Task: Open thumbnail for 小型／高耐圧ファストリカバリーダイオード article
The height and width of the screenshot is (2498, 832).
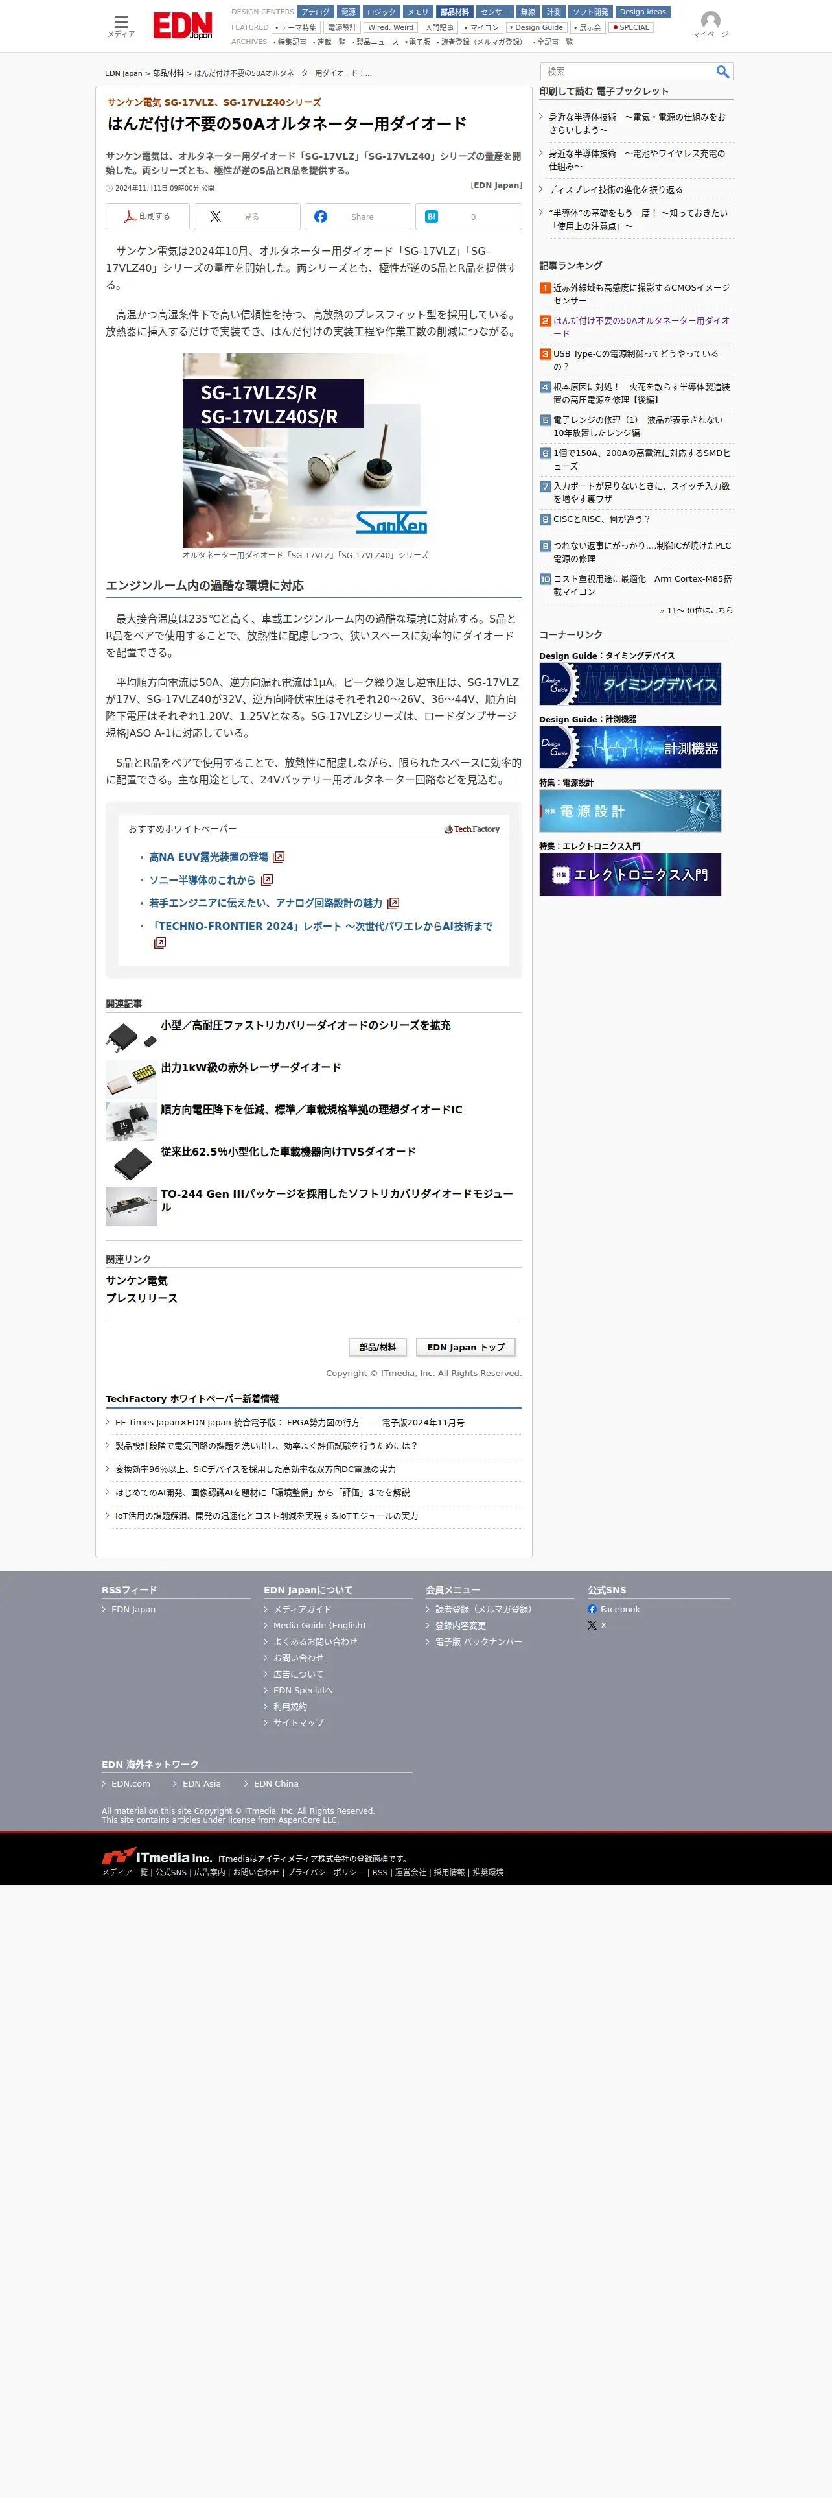Action: coord(131,1037)
